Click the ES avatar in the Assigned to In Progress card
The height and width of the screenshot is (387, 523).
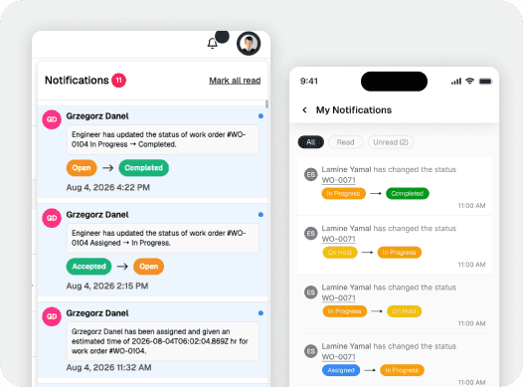311,351
